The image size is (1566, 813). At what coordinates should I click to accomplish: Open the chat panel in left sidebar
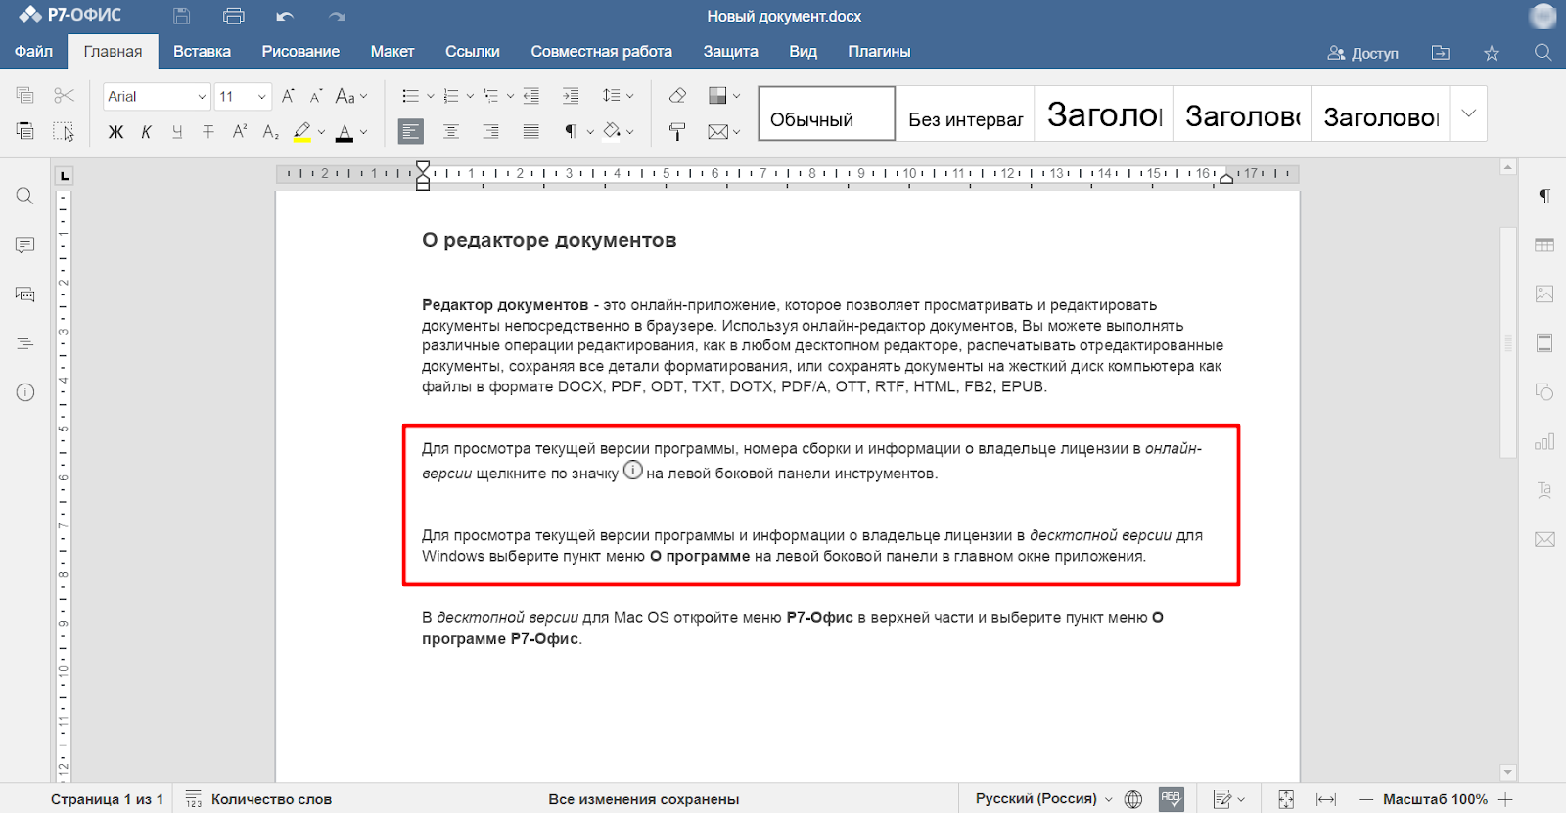25,294
